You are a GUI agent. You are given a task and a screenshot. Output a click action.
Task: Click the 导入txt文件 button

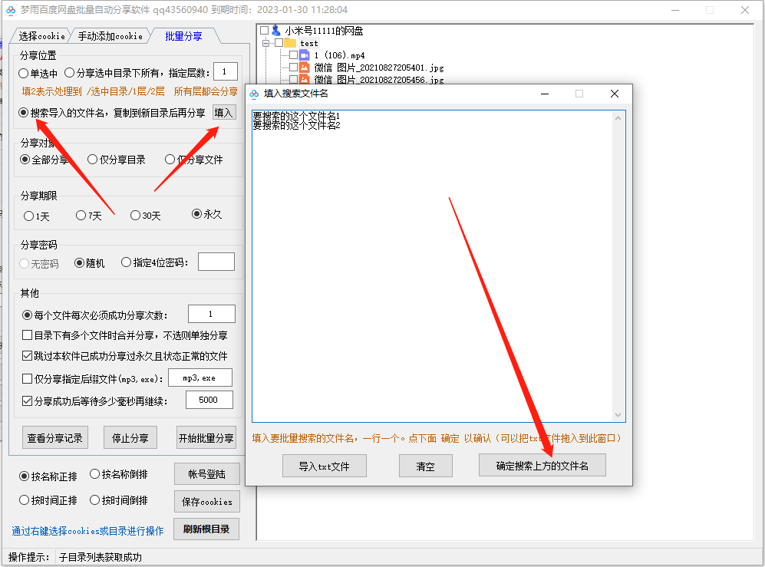pos(324,465)
